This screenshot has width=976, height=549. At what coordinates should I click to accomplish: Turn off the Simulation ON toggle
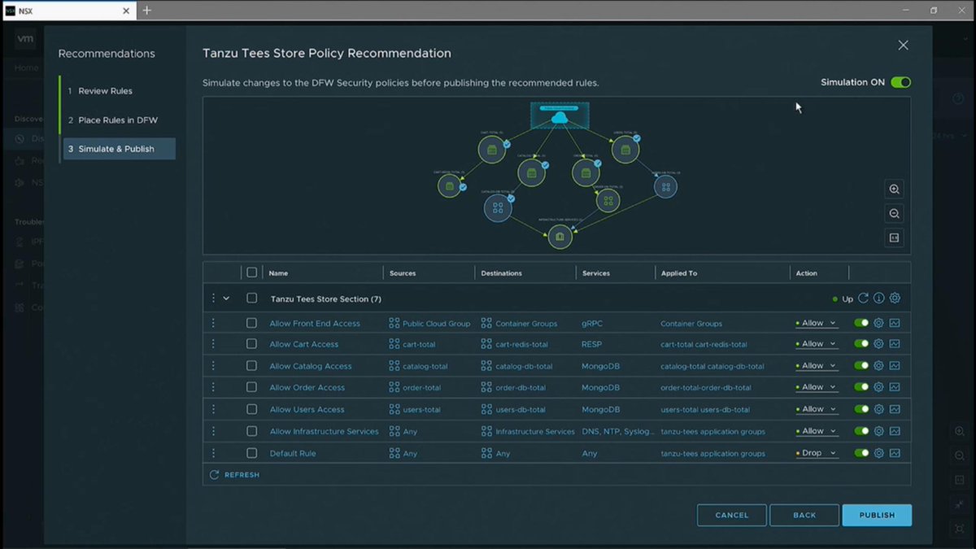[900, 82]
